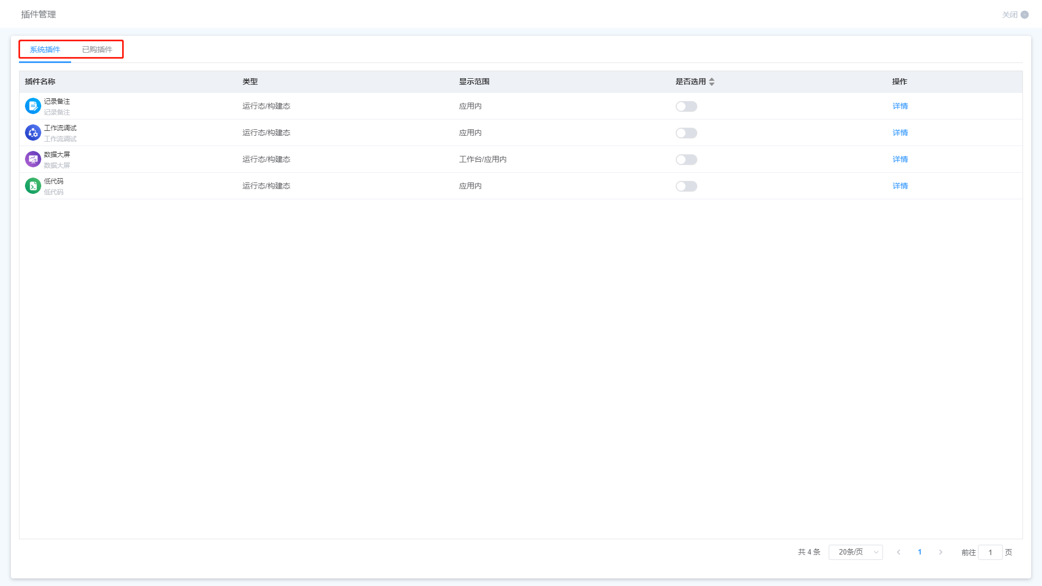Click the 类型 column header
This screenshot has height=586, width=1042.
pos(250,81)
